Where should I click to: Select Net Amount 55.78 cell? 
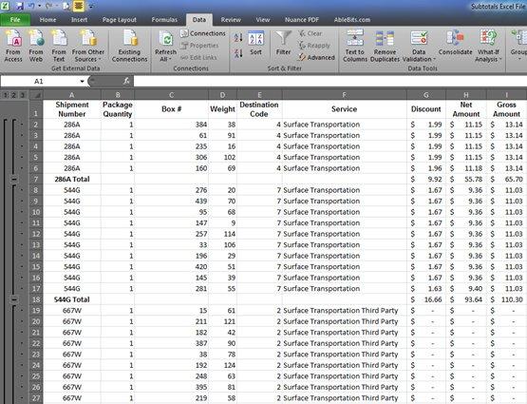466,180
